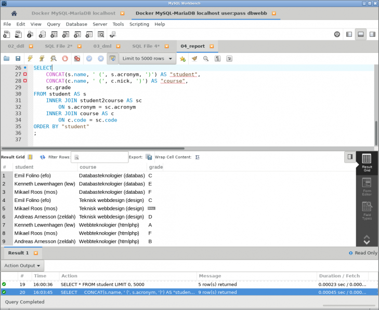
Task: Open the Workbench preferences gear icon
Action: click(x=337, y=34)
